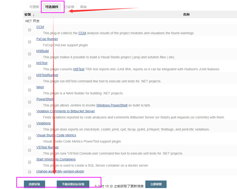
Task: Click 'This plugin is a NAnt Builder' description
Action: click(83, 93)
